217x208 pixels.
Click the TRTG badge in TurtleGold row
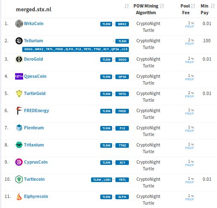pyautogui.click(x=122, y=94)
